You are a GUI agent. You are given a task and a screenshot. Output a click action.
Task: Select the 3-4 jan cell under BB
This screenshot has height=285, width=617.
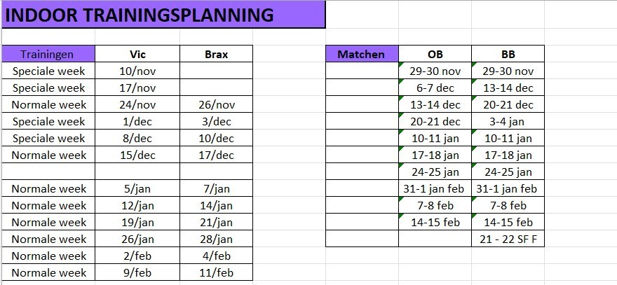(x=508, y=121)
